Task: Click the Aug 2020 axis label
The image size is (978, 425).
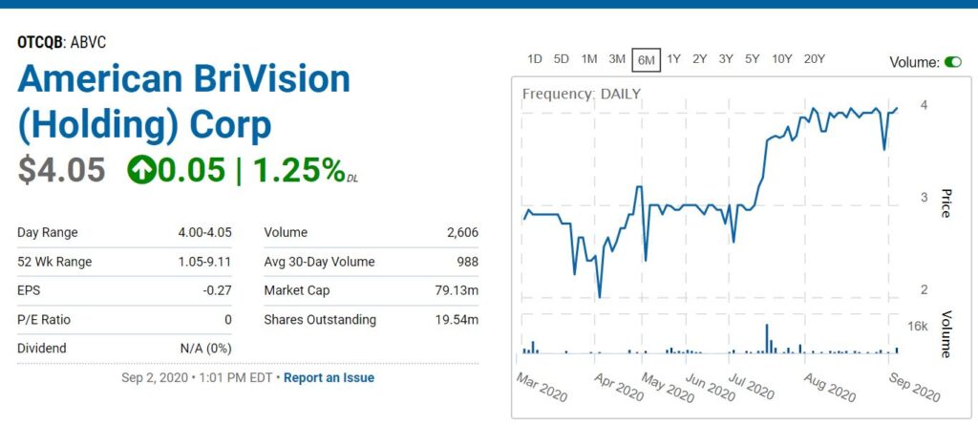Action: click(830, 388)
